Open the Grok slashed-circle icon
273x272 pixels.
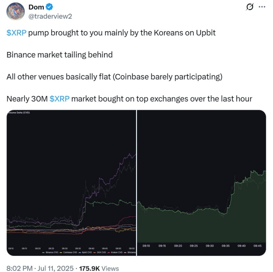250,7
